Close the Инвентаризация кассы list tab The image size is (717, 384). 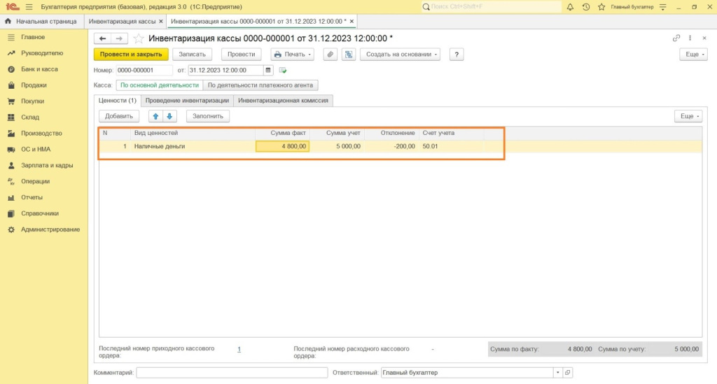[161, 22]
